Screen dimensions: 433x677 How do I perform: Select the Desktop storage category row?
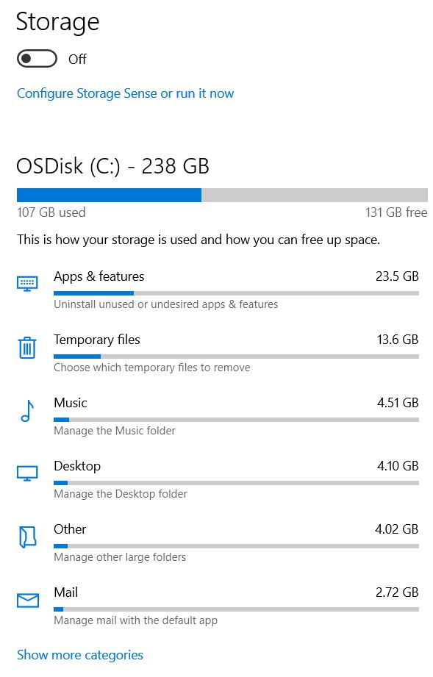pos(77,466)
